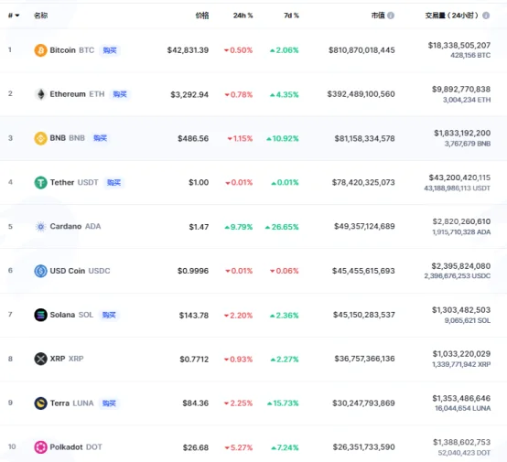Open the Polkadot DOT detail link
The image size is (507, 462).
[x=76, y=447]
